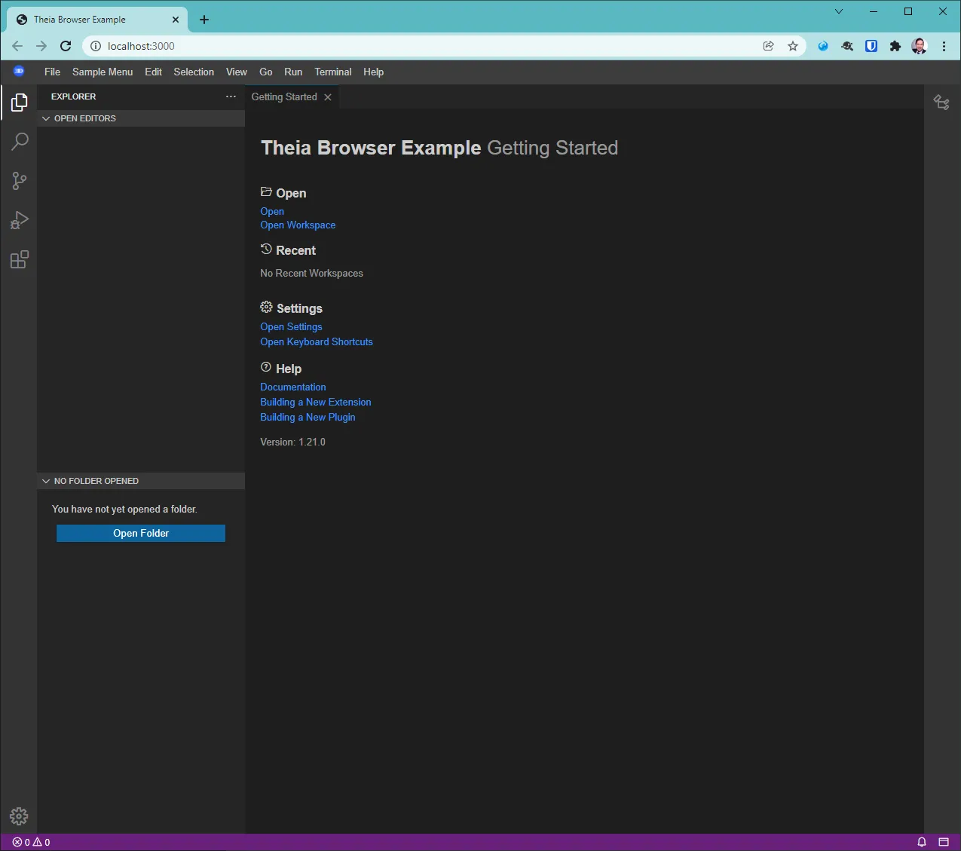Toggle the right side outline panel icon
This screenshot has height=851, width=961.
tap(941, 103)
